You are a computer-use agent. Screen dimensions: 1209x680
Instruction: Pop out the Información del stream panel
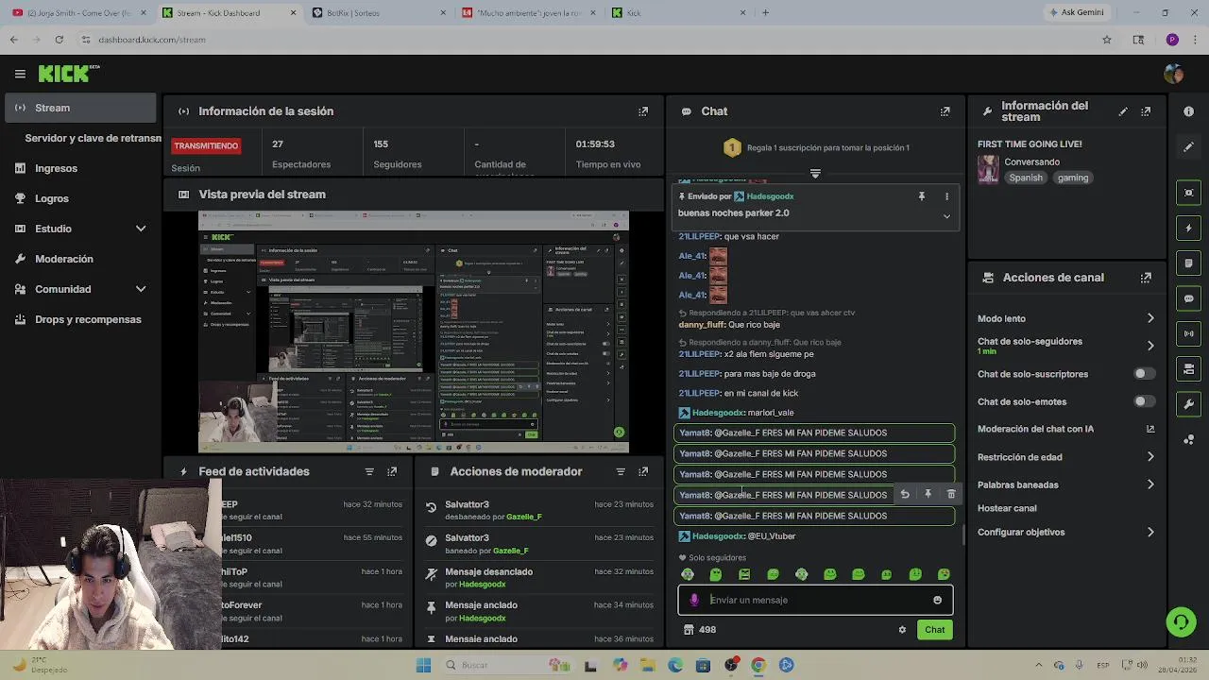[x=1146, y=111]
